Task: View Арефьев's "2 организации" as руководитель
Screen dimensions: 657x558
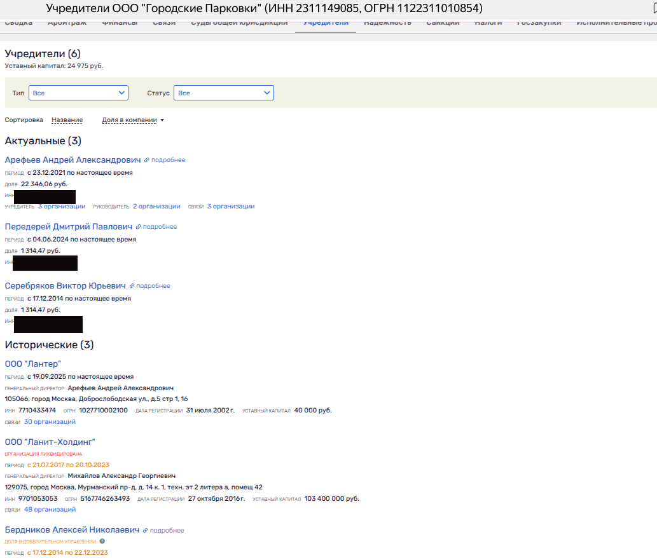Action: pyautogui.click(x=156, y=207)
